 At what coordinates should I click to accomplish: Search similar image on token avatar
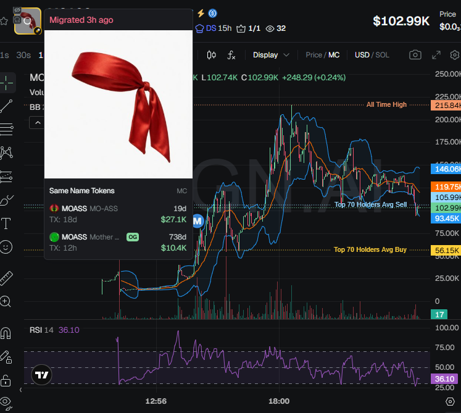[28, 21]
